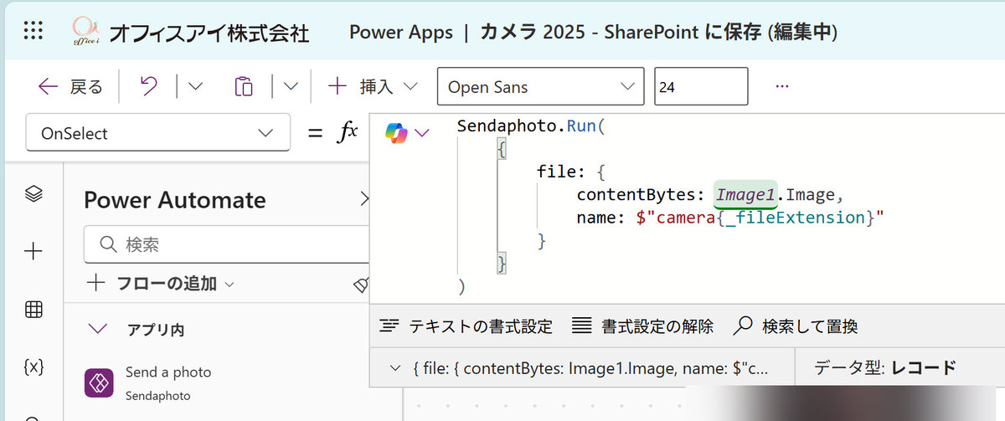Open the more commands ellipsis menu
The width and height of the screenshot is (1005, 421).
click(x=783, y=86)
